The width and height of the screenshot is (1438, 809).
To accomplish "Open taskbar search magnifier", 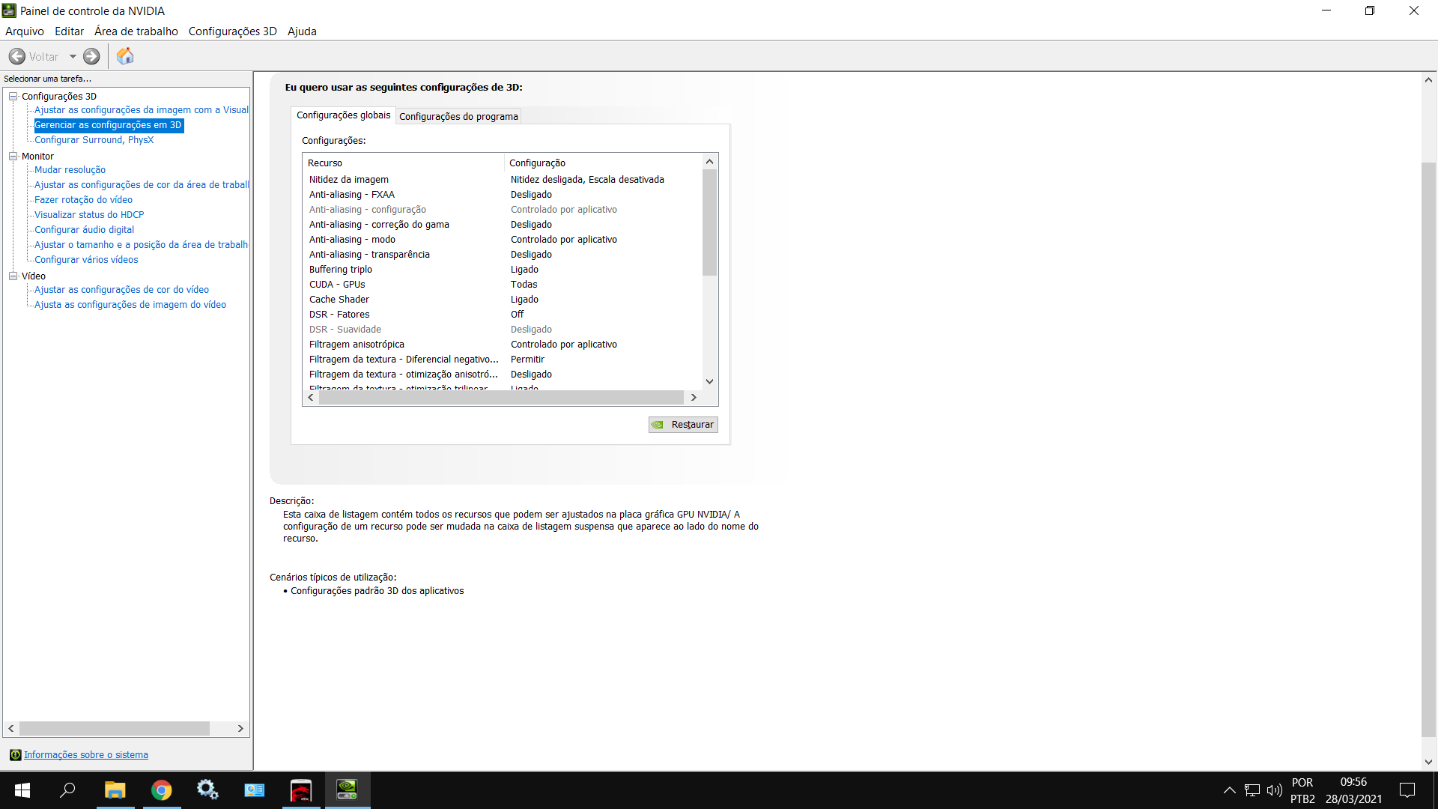I will click(x=67, y=790).
